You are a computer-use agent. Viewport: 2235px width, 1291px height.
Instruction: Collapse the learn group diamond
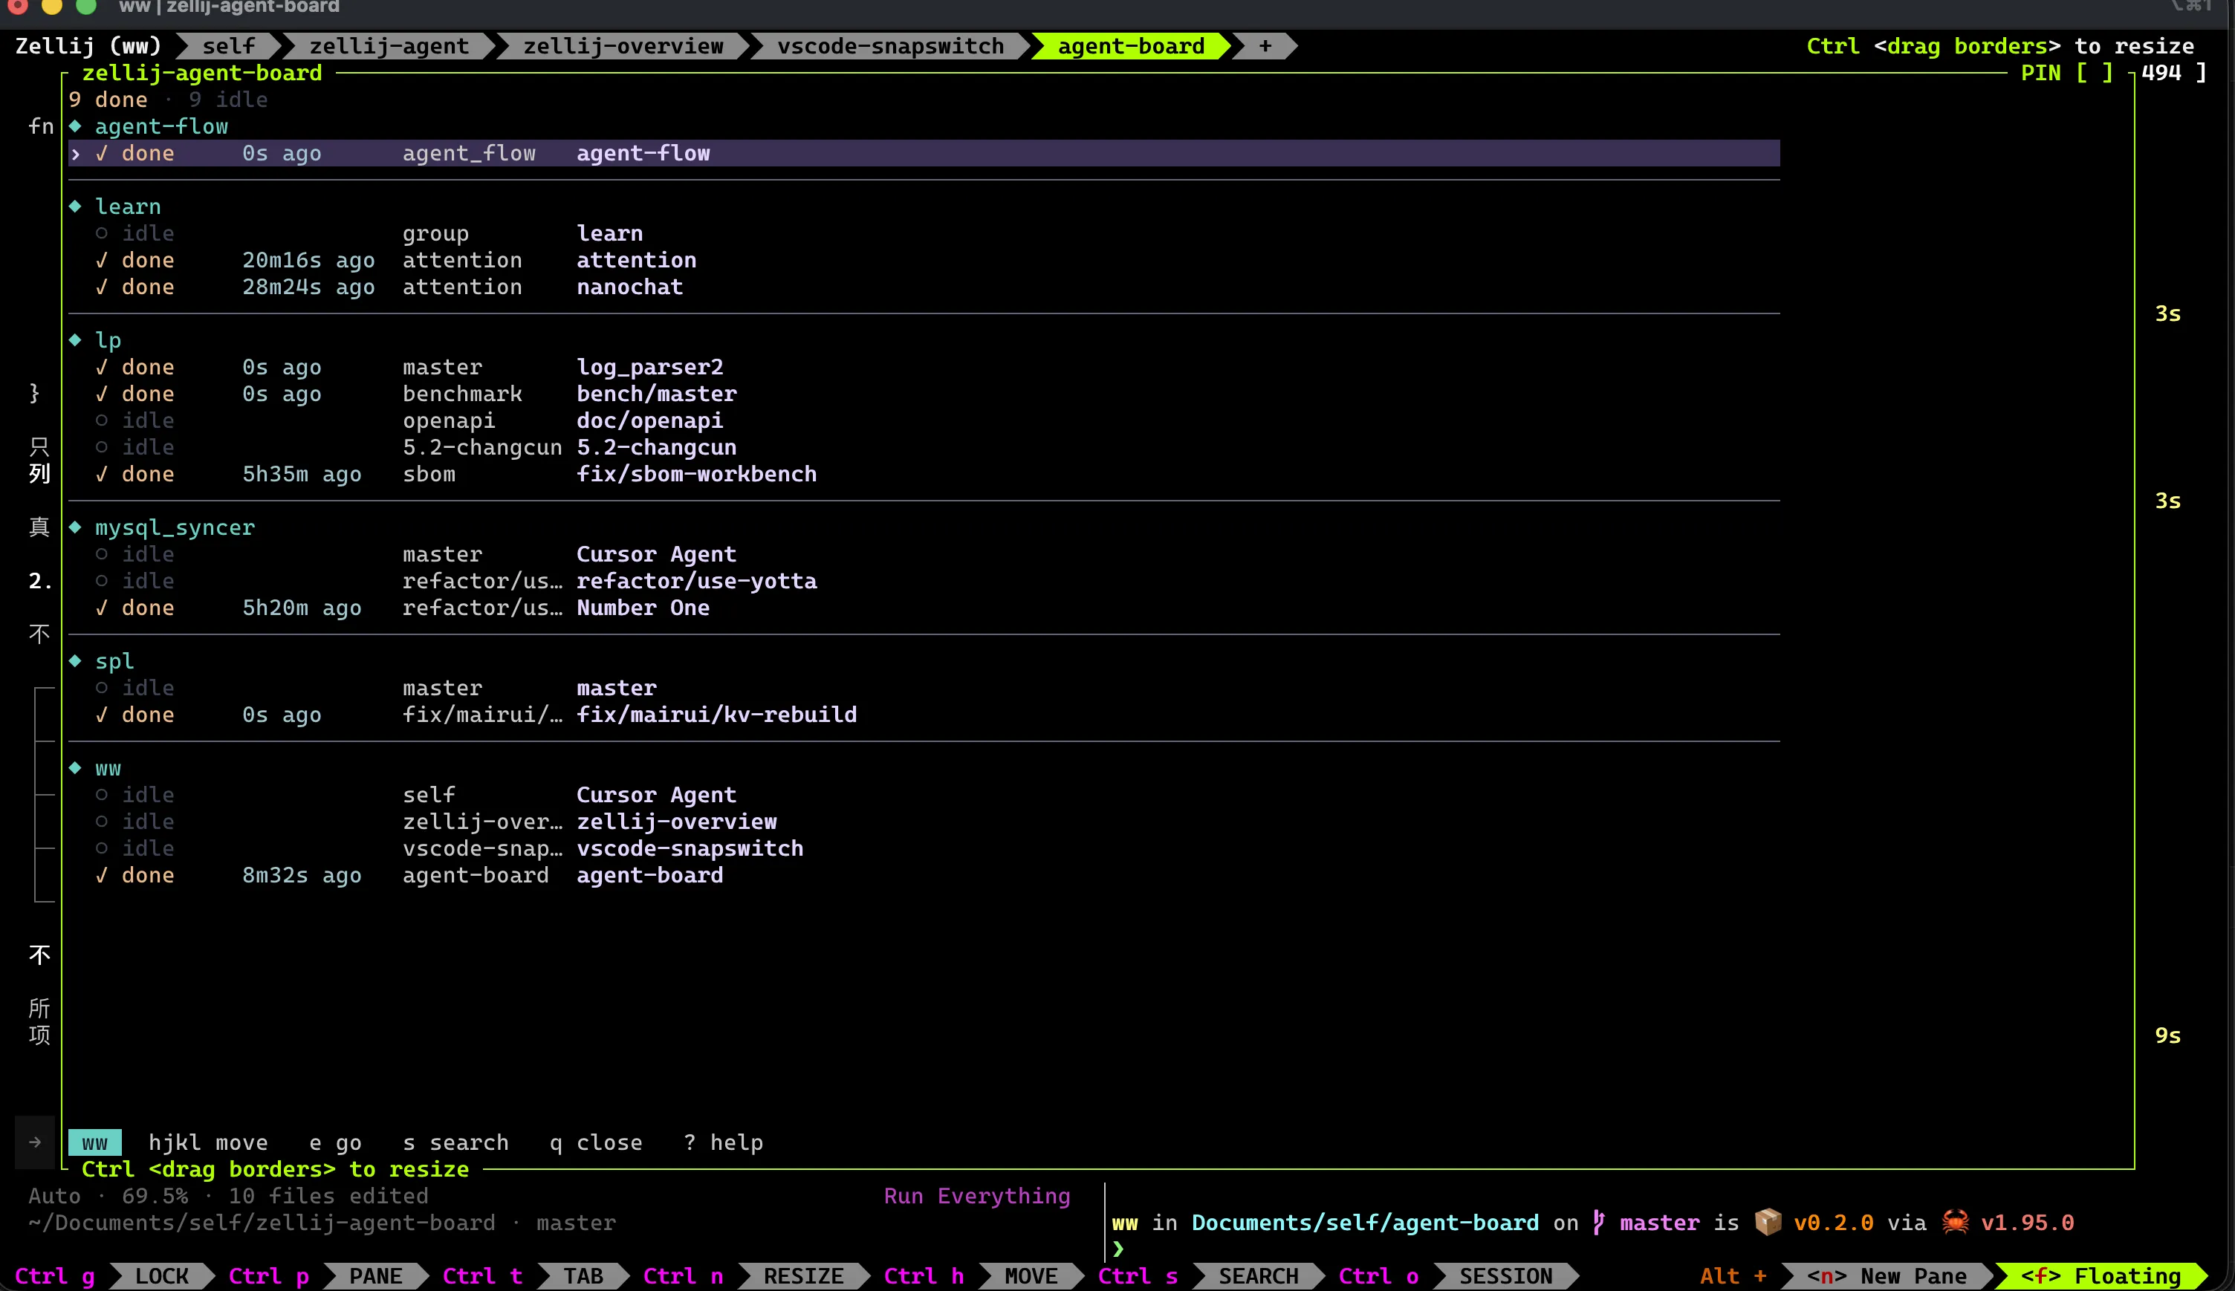coord(75,207)
